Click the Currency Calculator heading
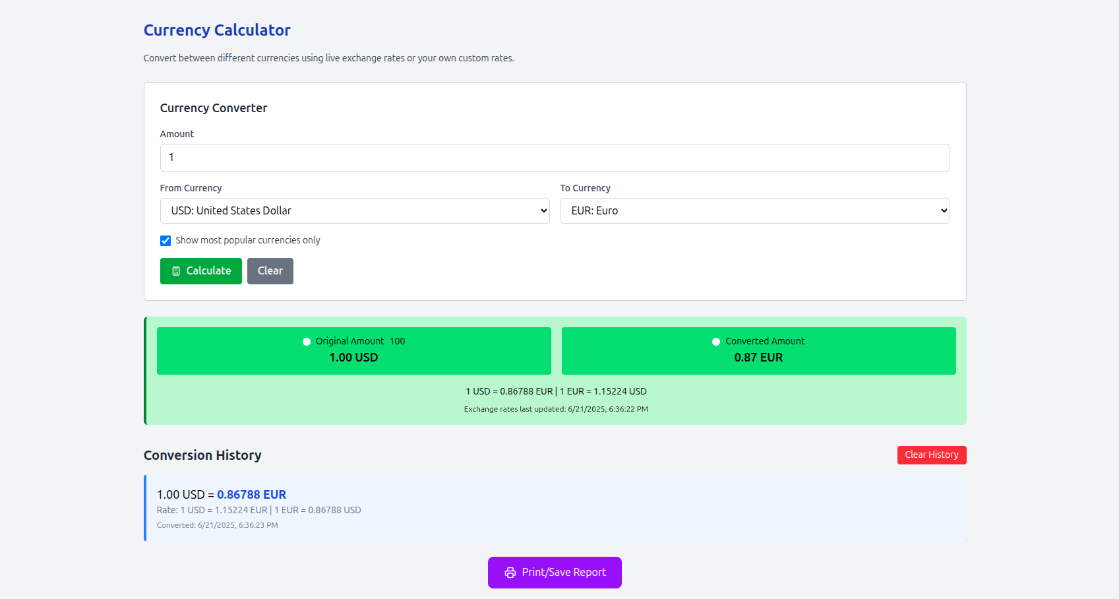 pos(217,30)
